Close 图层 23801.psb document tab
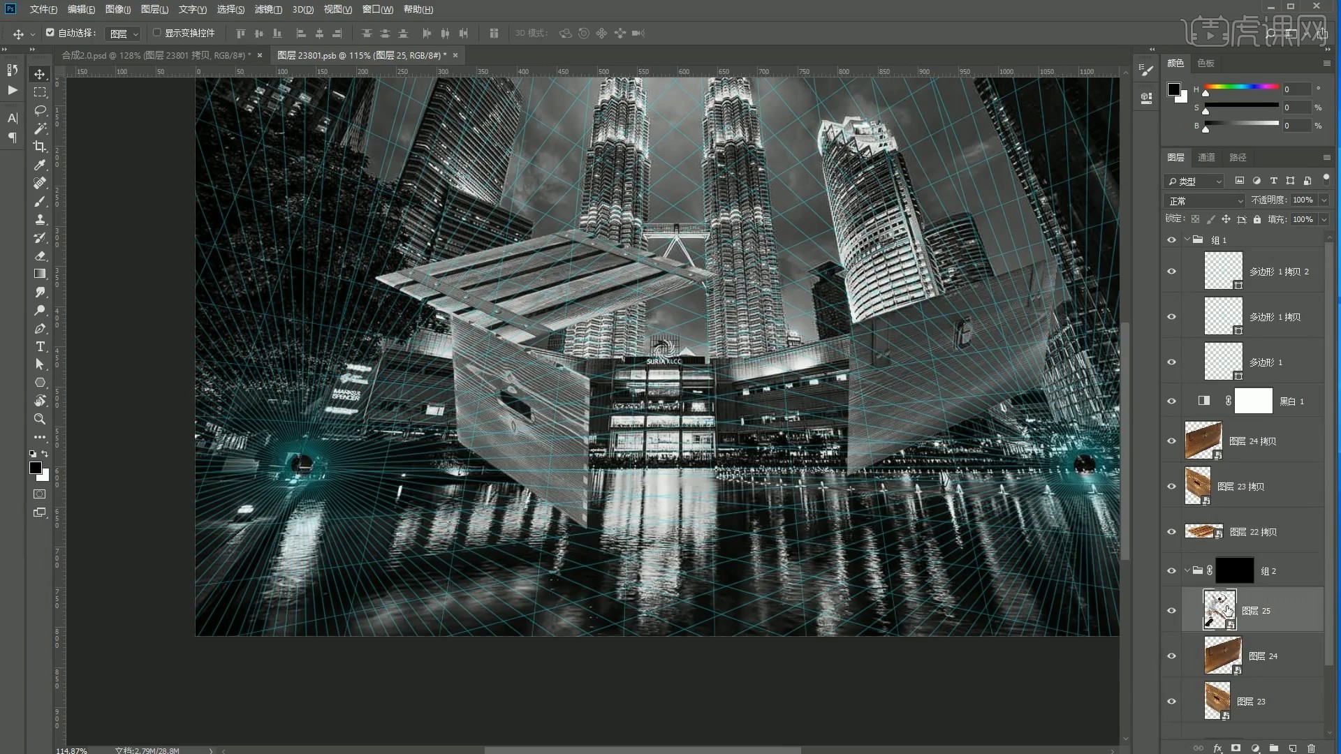This screenshot has width=1341, height=754. (455, 55)
